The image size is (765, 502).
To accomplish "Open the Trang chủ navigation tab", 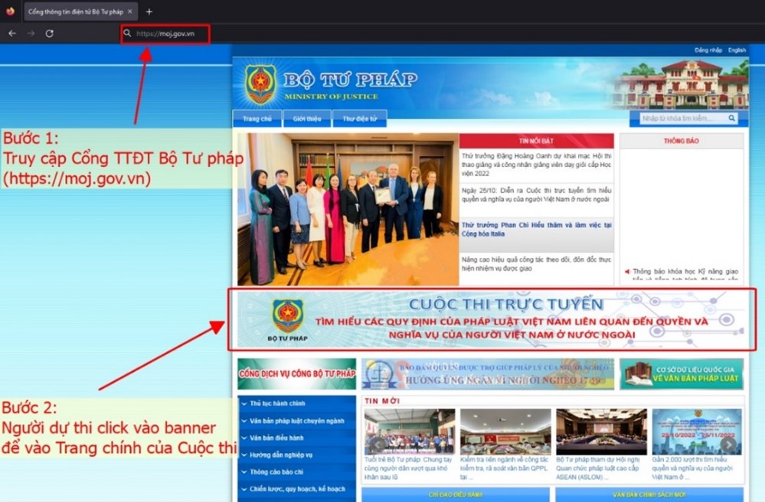I will pyautogui.click(x=257, y=119).
